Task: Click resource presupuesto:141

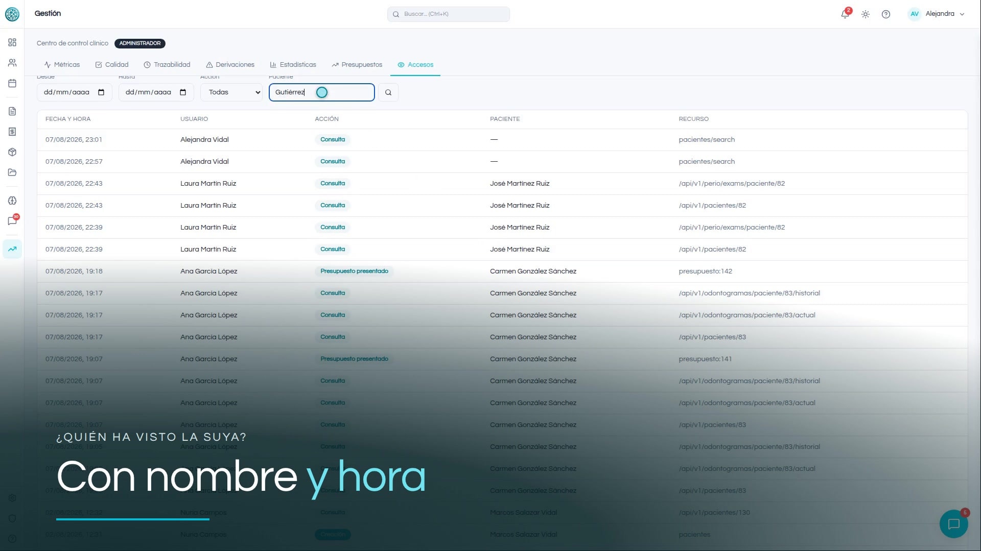Action: pos(705,359)
